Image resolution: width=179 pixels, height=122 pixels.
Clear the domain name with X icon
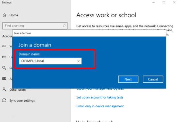point(78,61)
